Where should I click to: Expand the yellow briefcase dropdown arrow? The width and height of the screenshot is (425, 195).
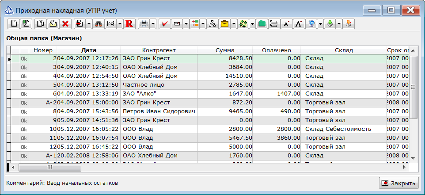tap(234, 24)
